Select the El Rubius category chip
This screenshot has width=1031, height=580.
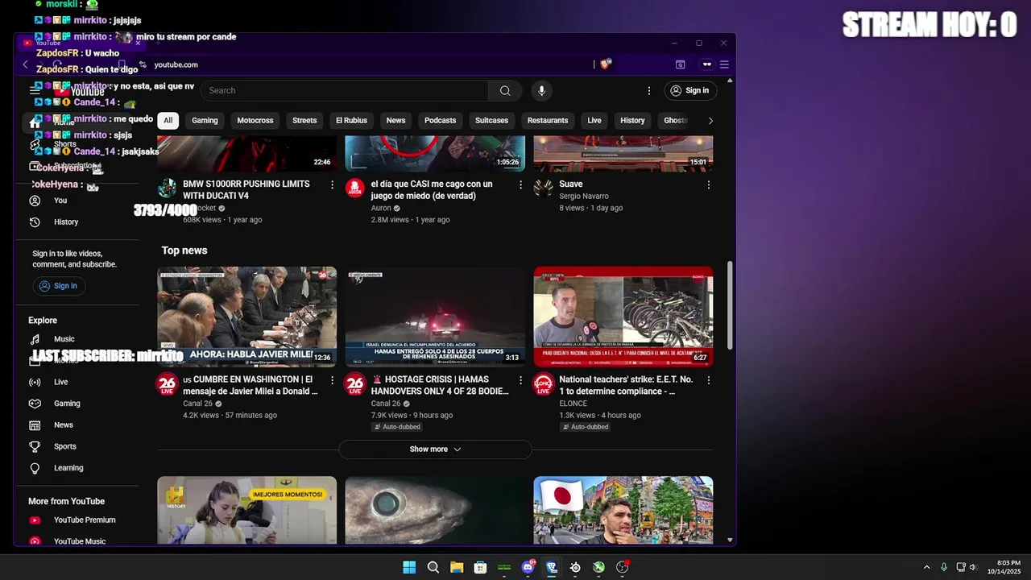[351, 121]
